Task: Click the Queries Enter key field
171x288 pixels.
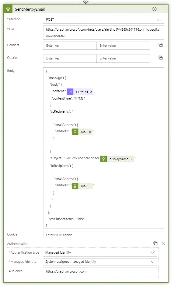Action: pyautogui.click(x=70, y=58)
